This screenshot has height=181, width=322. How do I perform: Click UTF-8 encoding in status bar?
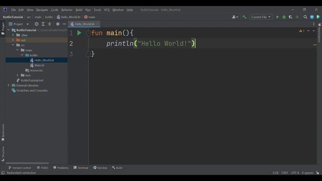coord(295,173)
